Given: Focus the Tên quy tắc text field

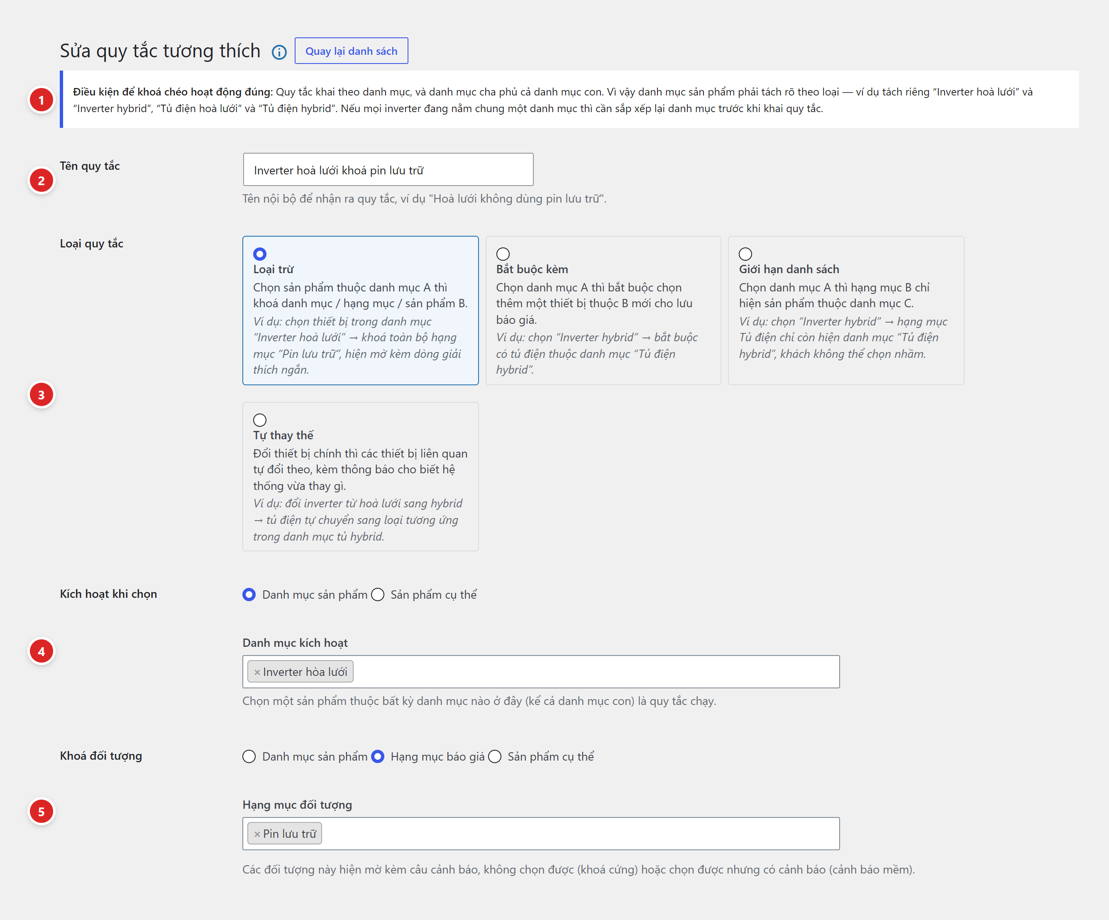Looking at the screenshot, I should (388, 169).
